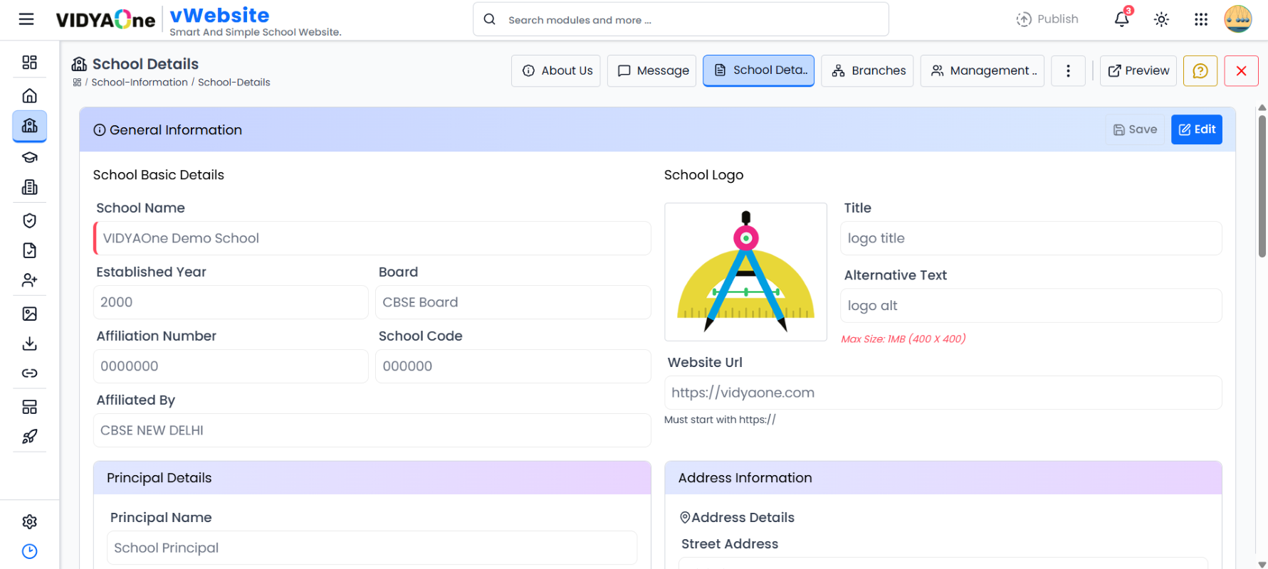The height and width of the screenshot is (569, 1268).
Task: Open the hamburger menu icon
Action: point(26,19)
